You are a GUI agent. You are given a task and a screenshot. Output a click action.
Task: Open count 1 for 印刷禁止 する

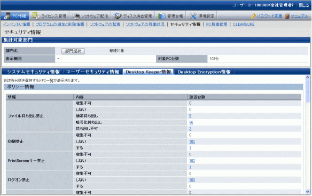190,148
